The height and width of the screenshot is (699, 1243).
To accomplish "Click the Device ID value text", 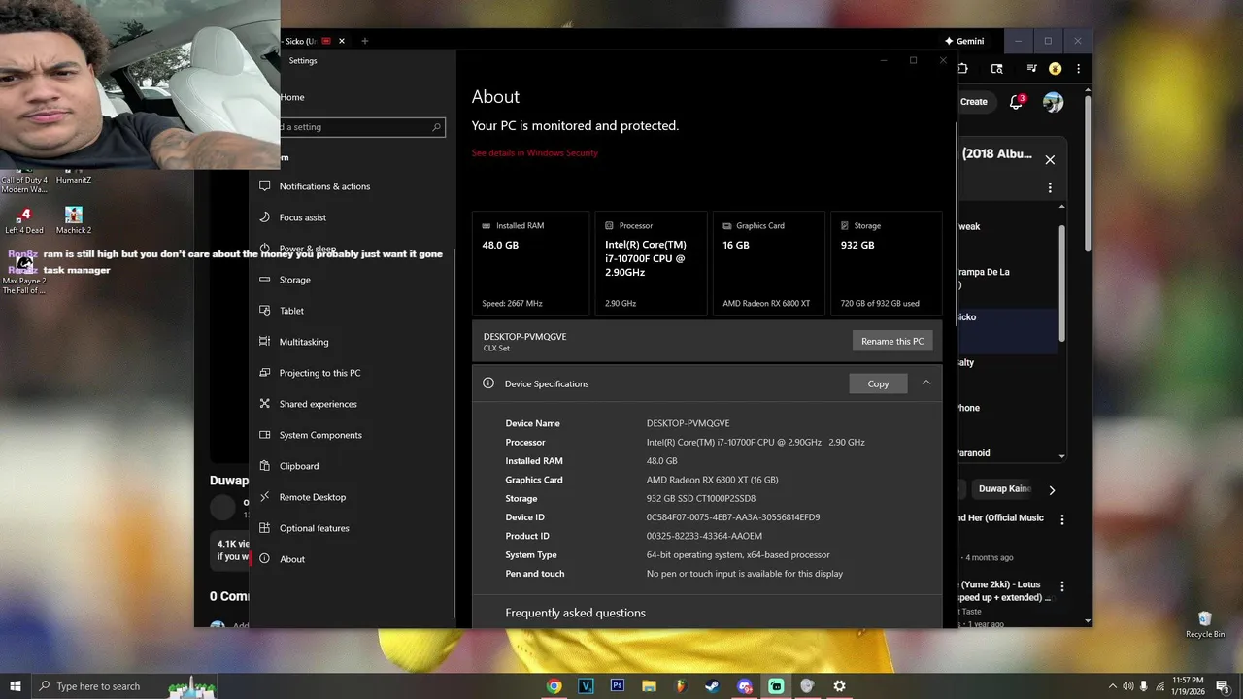I will pyautogui.click(x=733, y=517).
